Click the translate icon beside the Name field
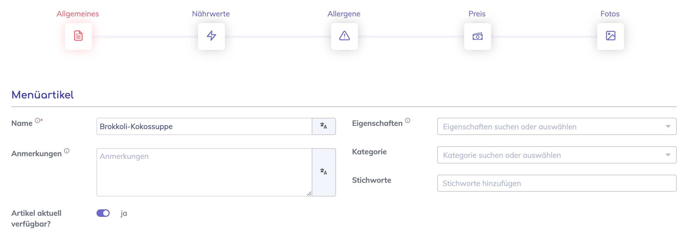 point(324,126)
